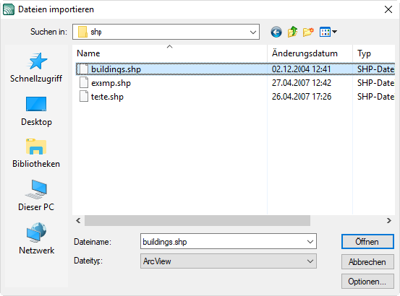Go up one folder level icon

(292, 32)
